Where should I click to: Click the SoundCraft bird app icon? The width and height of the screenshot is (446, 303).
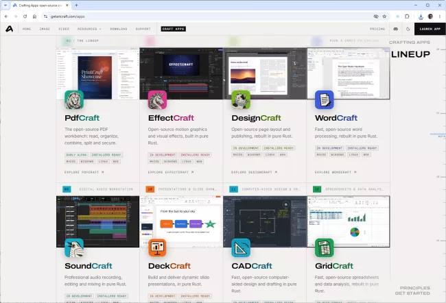pos(74,248)
